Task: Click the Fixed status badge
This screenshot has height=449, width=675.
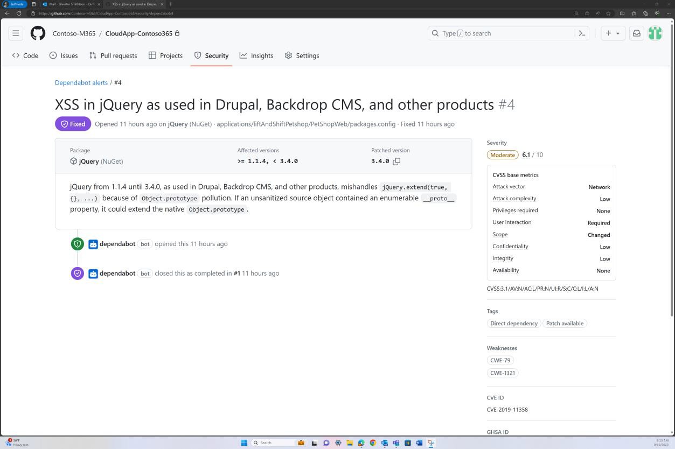Action: pos(73,124)
